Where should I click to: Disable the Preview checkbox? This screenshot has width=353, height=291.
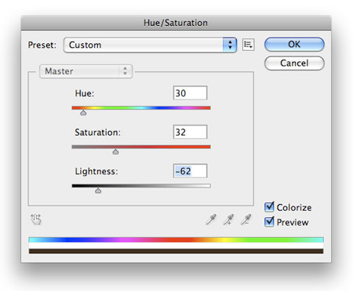[x=269, y=222]
